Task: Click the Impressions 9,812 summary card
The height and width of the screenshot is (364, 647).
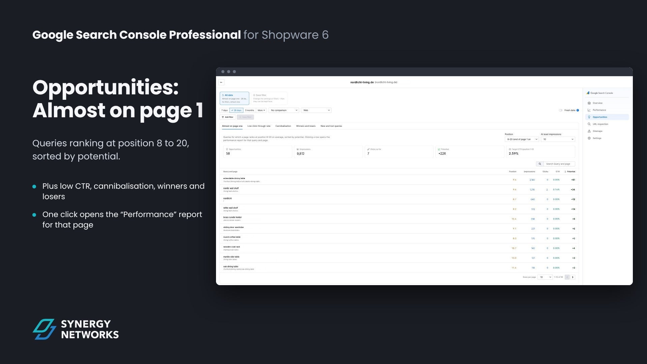Action: 328,152
